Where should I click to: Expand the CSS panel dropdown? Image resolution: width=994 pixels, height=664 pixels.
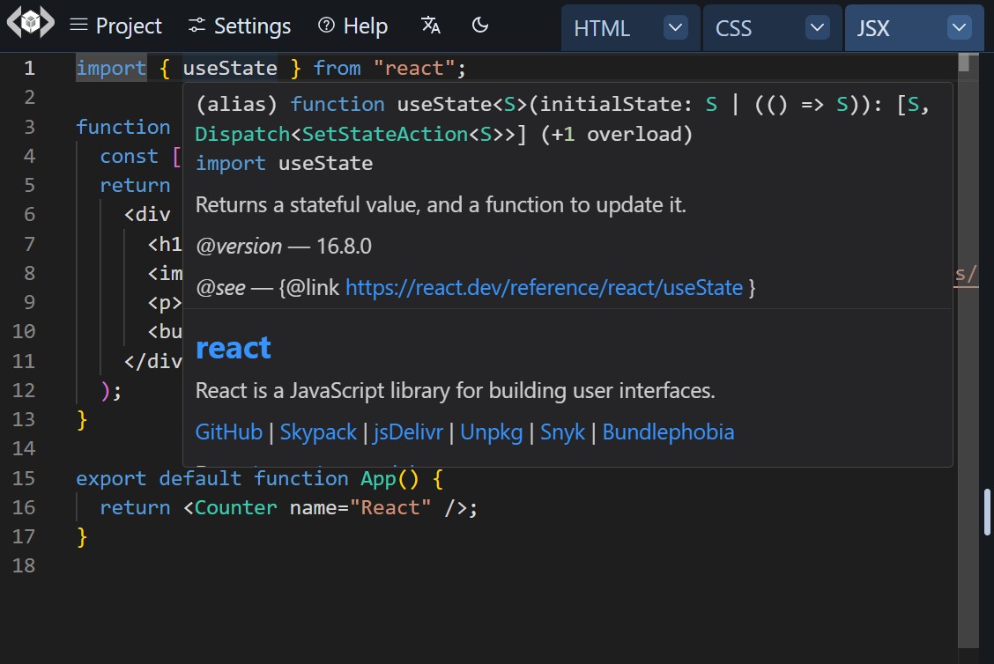click(817, 28)
